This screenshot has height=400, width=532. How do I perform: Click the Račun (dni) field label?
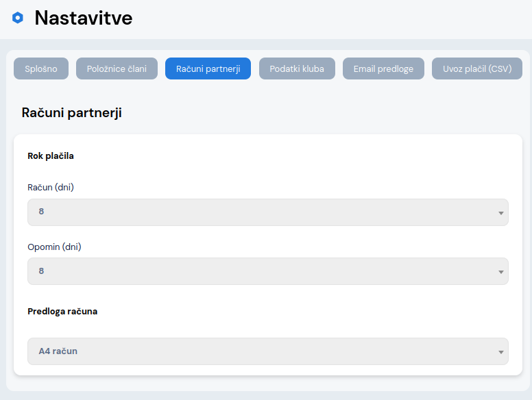[x=51, y=187]
